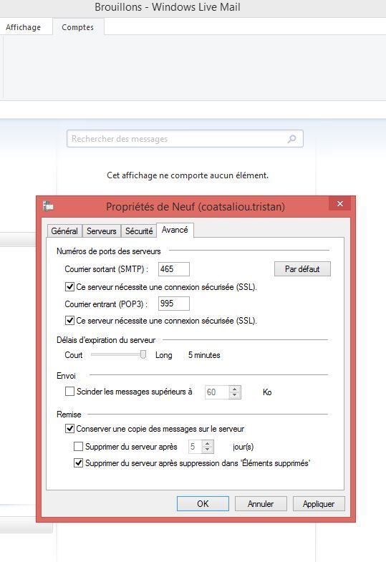Decrease message split size in Ko
This screenshot has width=386, height=562.
234,395
